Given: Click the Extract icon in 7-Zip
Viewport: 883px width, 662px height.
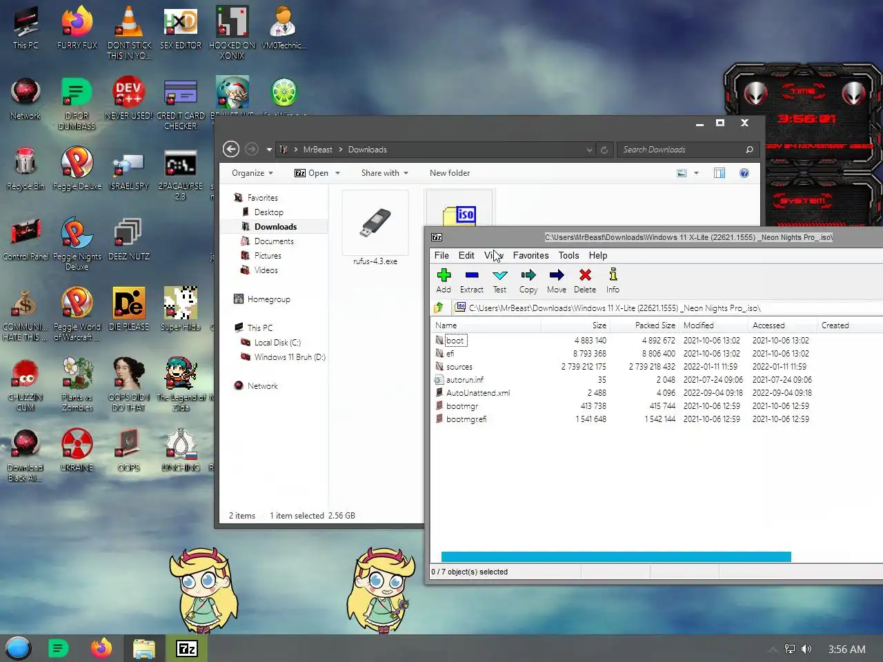Looking at the screenshot, I should 472,281.
